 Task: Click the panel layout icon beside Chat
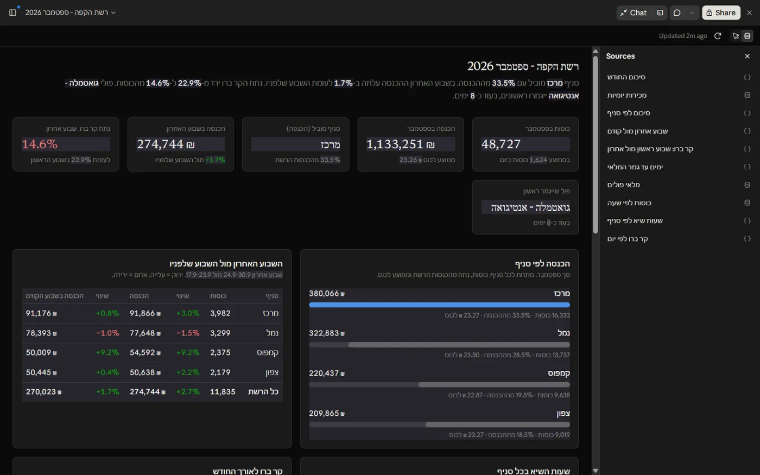coord(660,12)
